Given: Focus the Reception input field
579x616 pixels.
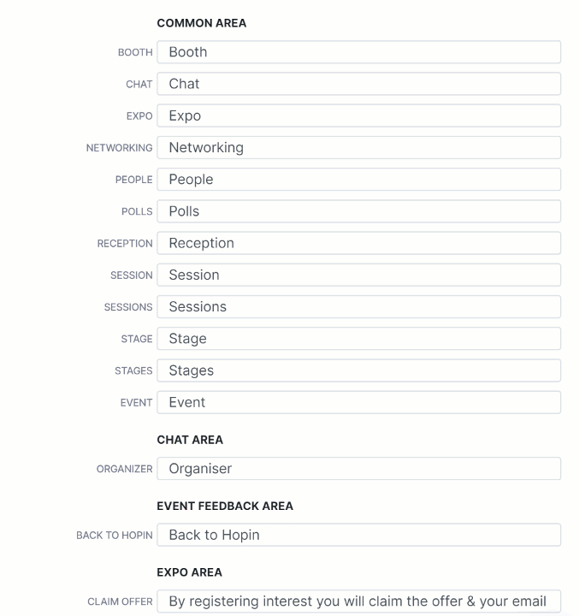Looking at the screenshot, I should tap(358, 243).
